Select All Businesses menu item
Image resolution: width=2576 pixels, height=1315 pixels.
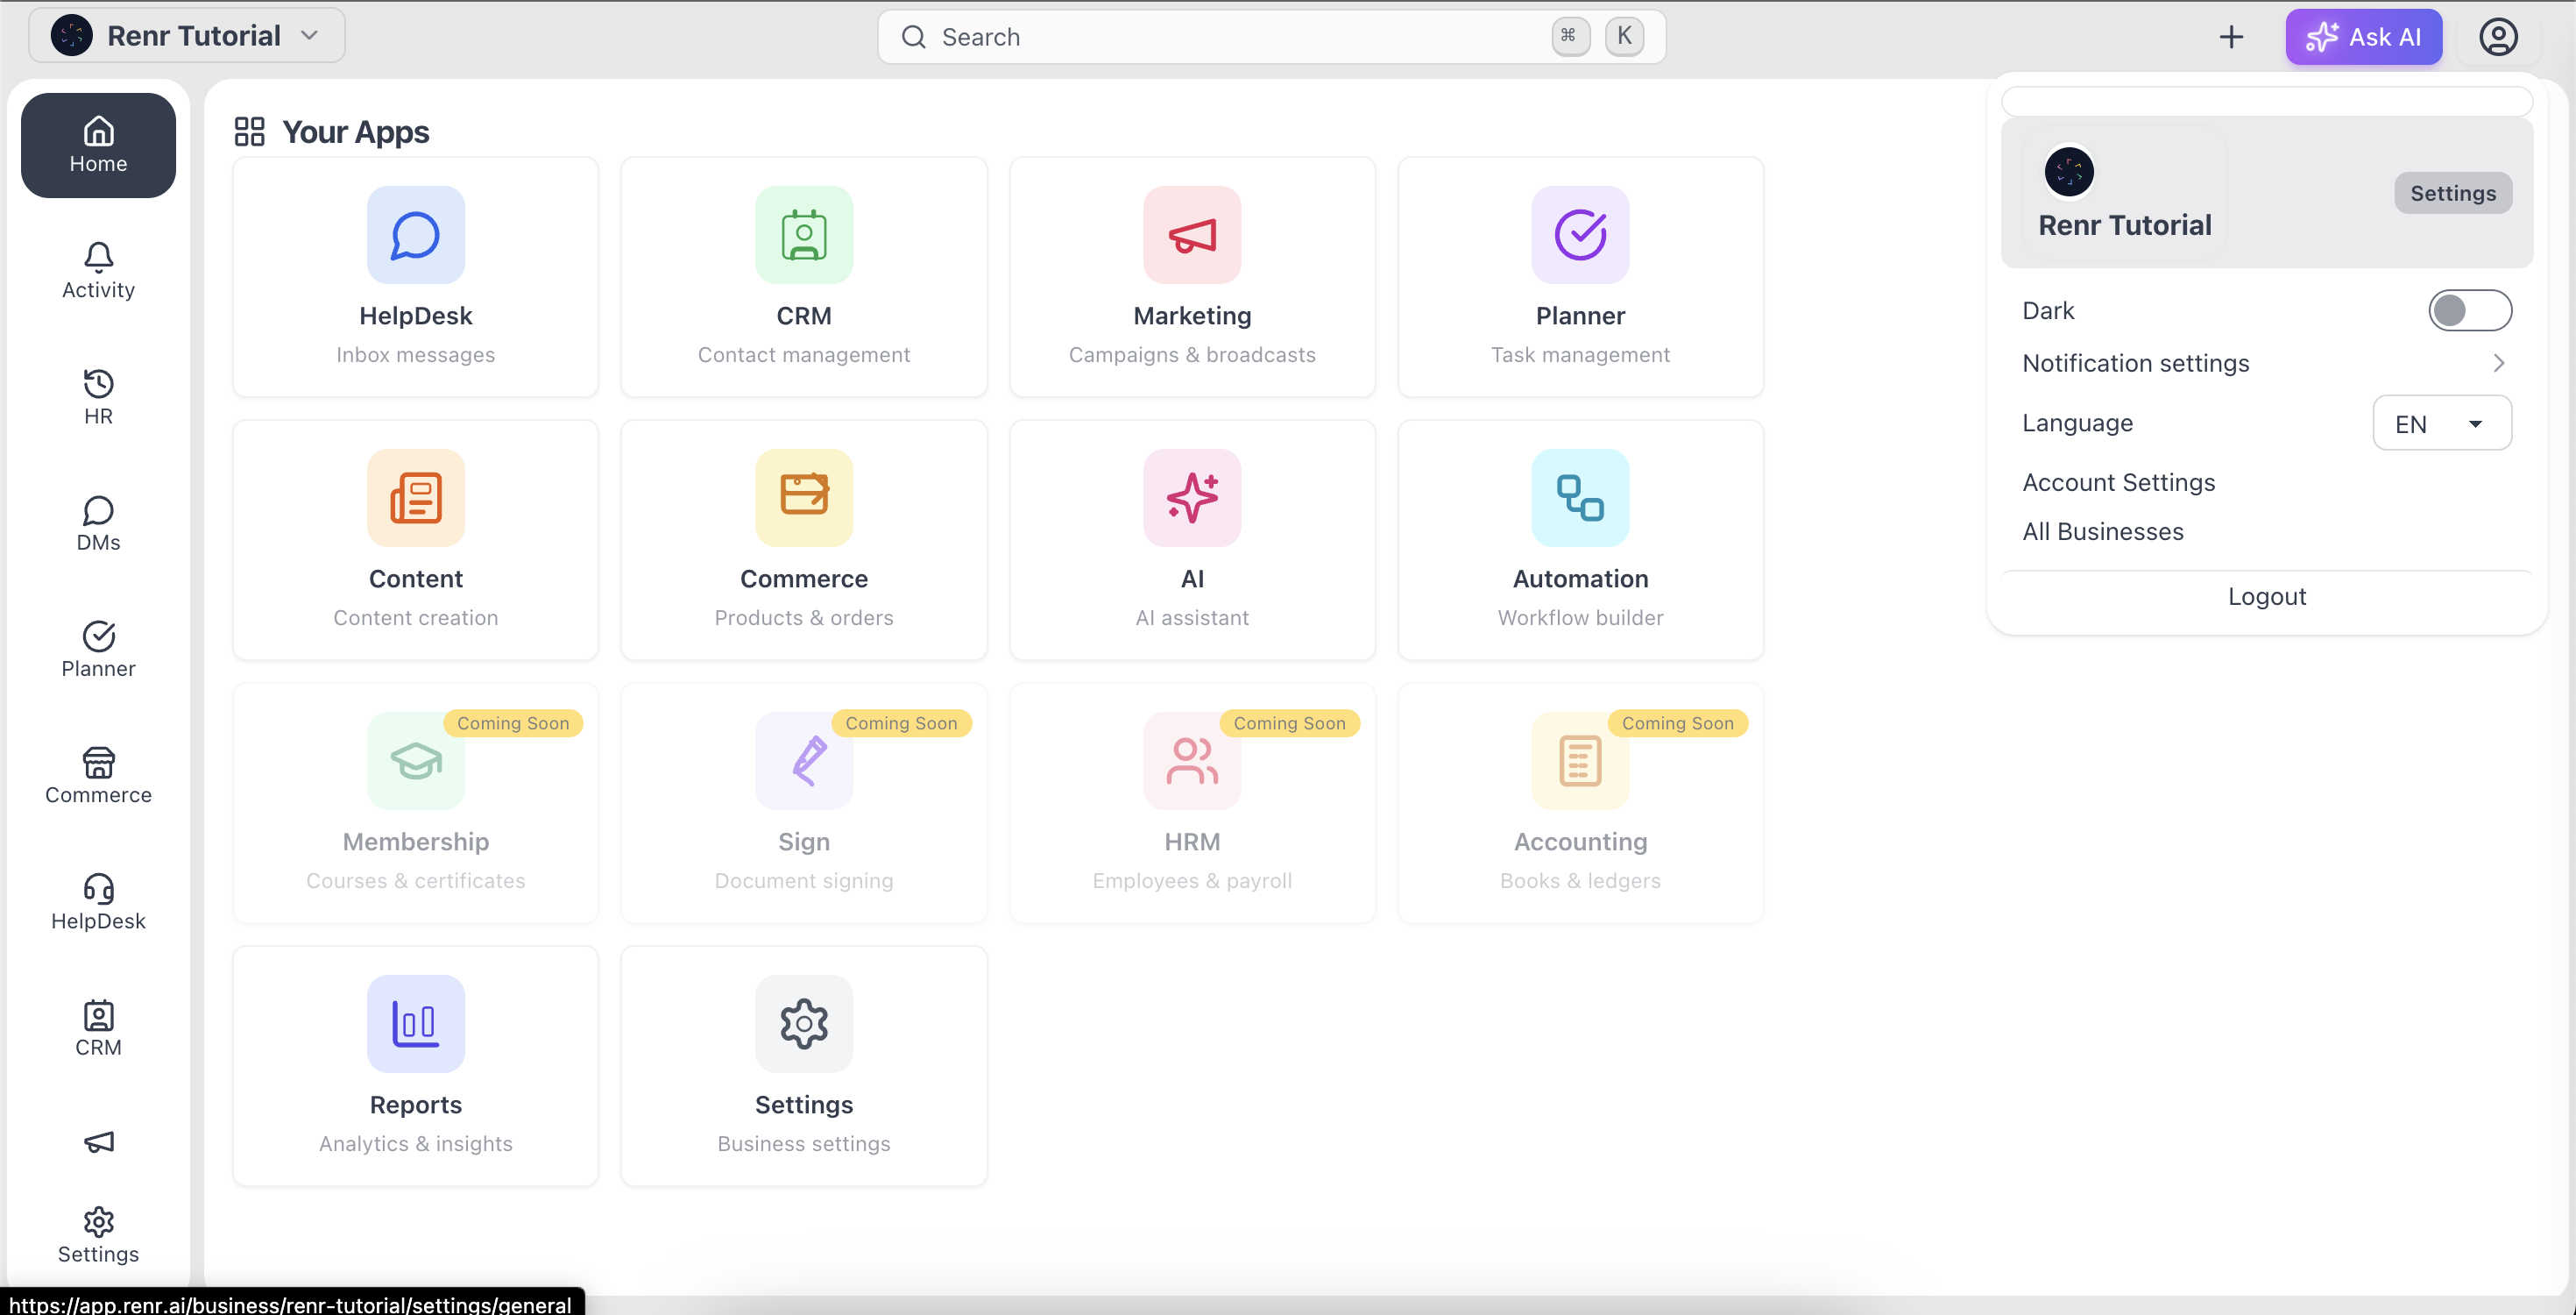pos(2102,531)
